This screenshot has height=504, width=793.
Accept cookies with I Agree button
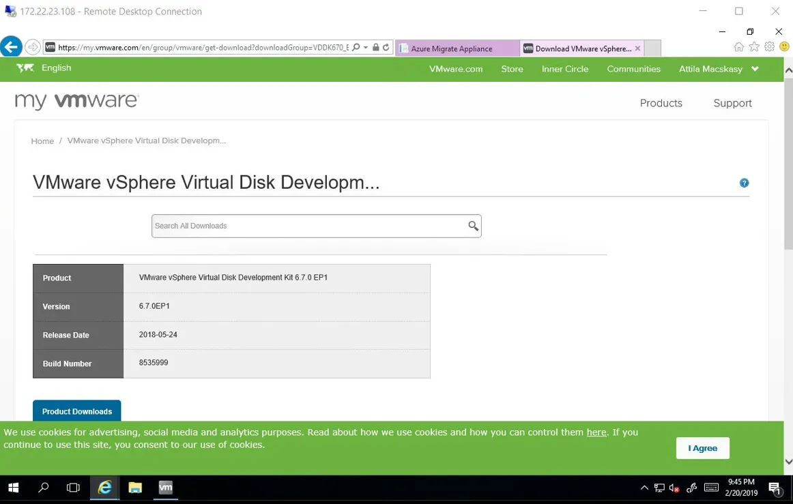click(x=702, y=448)
